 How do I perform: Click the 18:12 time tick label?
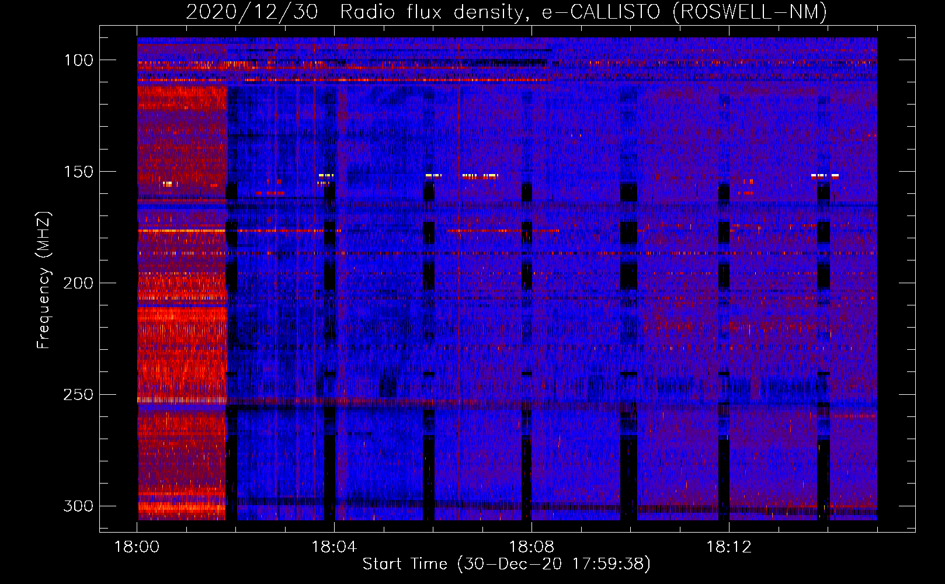click(729, 547)
